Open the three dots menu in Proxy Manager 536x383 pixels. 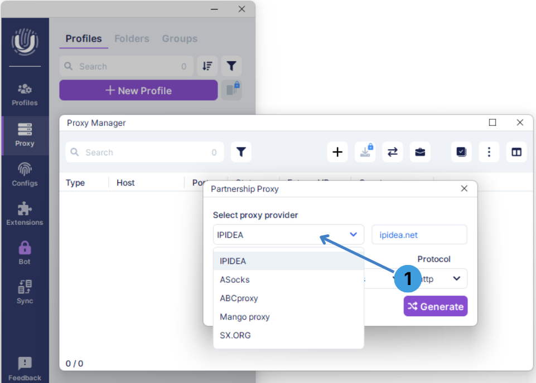(489, 152)
